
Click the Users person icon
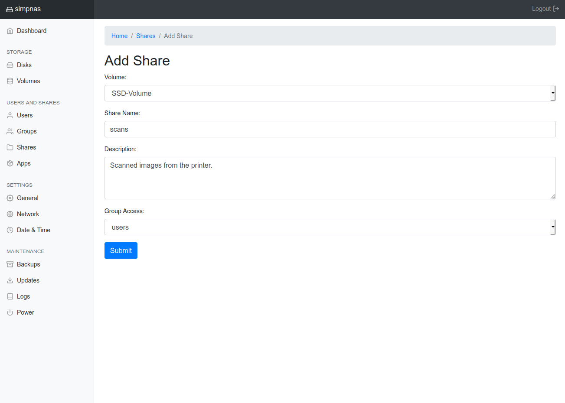click(10, 115)
